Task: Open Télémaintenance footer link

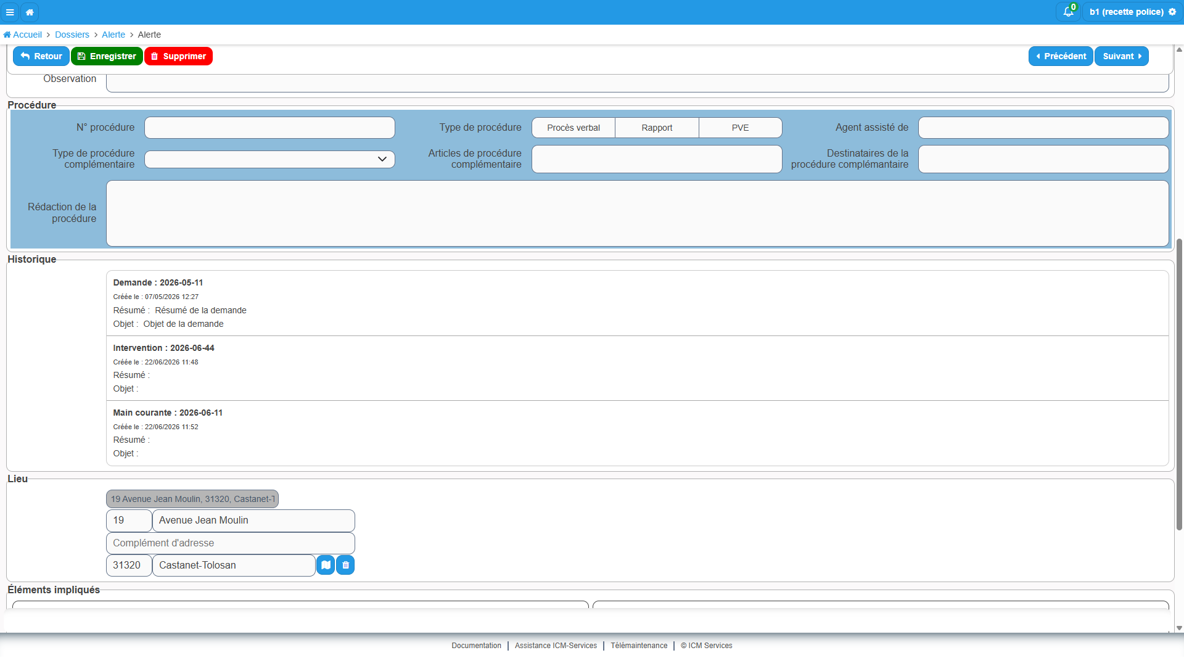Action: [x=639, y=646]
